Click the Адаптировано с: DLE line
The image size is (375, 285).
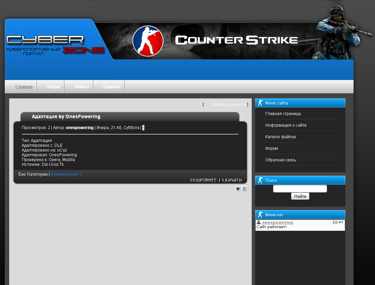pos(42,145)
